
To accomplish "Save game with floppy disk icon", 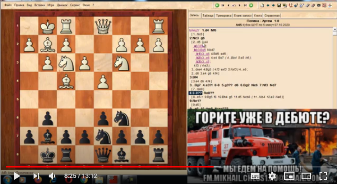I will [x=279, y=5].
